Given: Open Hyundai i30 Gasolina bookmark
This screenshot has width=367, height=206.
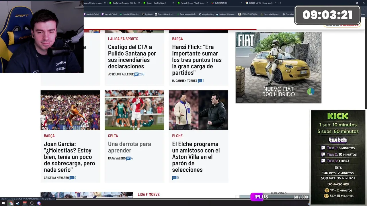Looking at the screenshot, I should tap(129, 14).
